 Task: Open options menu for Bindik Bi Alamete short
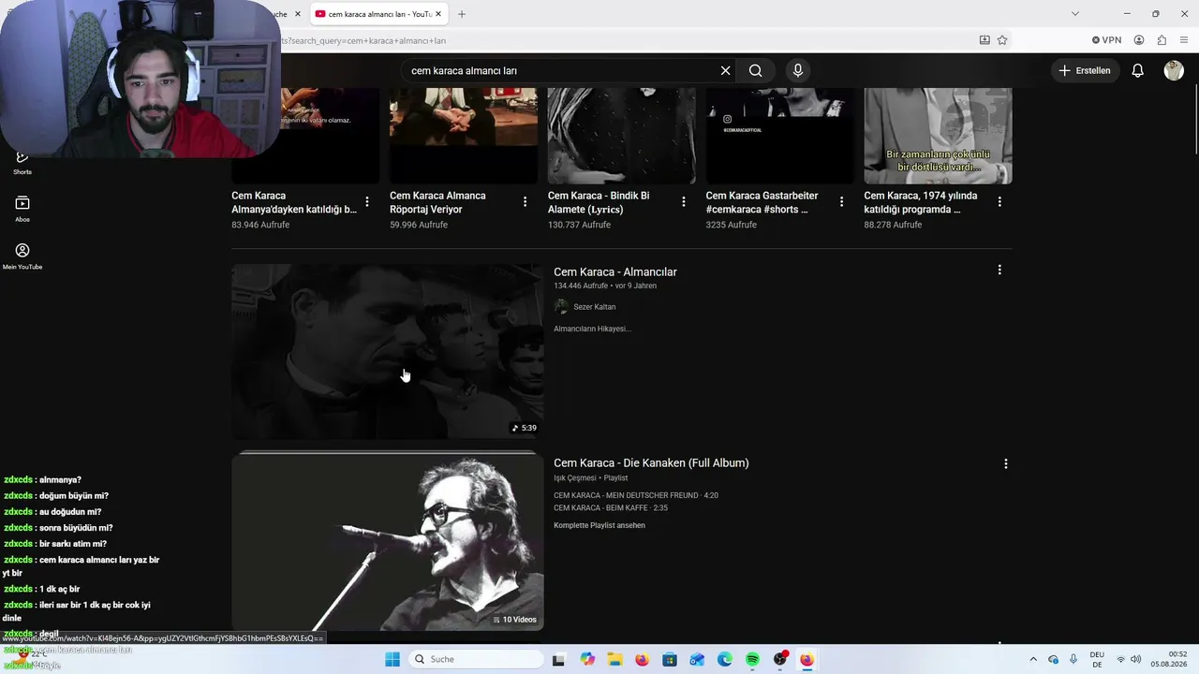pyautogui.click(x=684, y=201)
